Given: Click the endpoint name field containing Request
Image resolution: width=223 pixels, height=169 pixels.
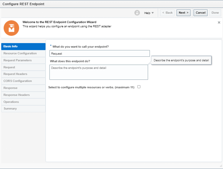Looking at the screenshot, I should pos(100,53).
